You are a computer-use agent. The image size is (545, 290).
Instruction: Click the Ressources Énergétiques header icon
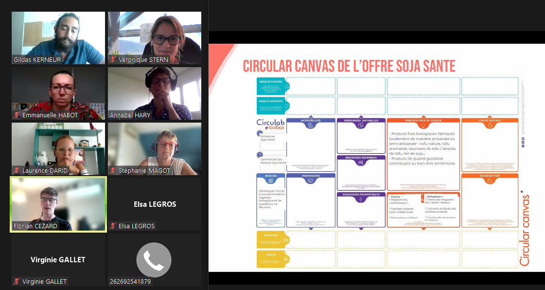pos(360,199)
